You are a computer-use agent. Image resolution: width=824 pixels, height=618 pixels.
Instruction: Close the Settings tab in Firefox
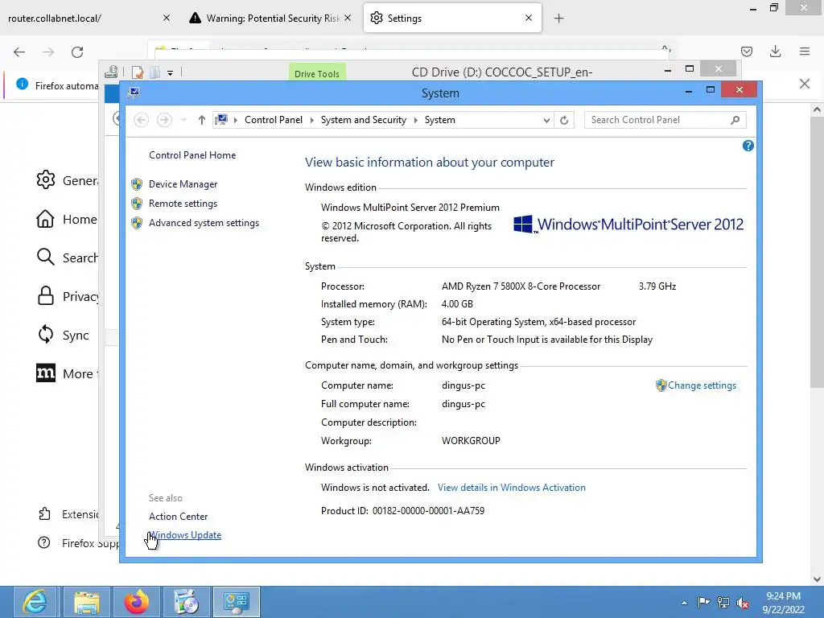click(529, 18)
